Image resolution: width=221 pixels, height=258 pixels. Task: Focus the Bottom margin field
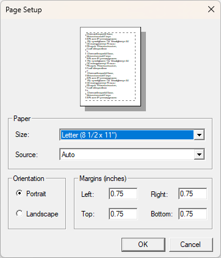pyautogui.click(x=192, y=214)
